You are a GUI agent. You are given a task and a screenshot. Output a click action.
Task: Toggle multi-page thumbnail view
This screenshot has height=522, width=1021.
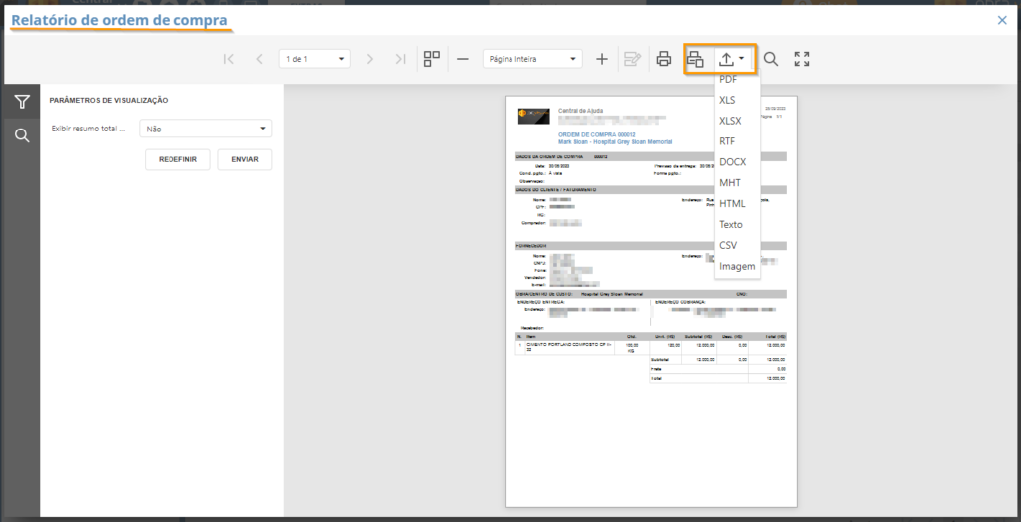[432, 59]
